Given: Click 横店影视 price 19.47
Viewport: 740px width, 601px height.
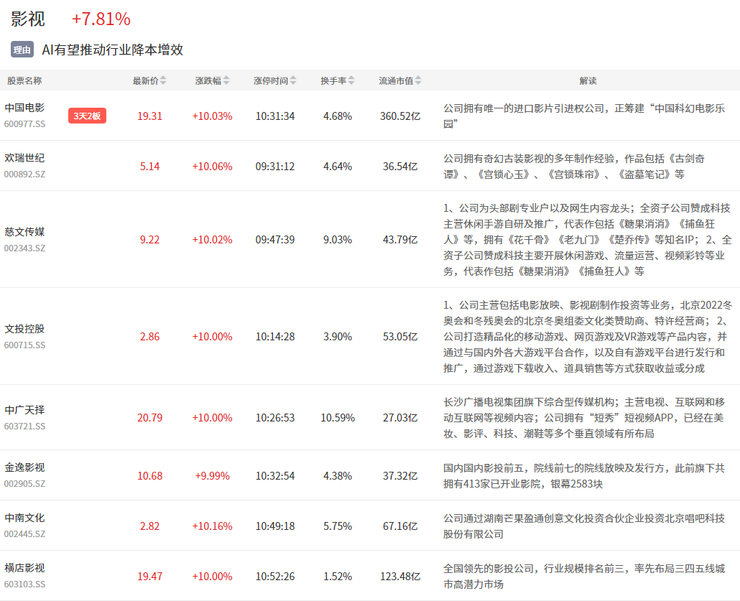Looking at the screenshot, I should pos(149,577).
